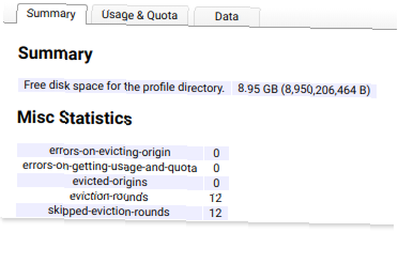Screen dimensions: 398x264
Task: Click the evicted-origins value 0
Action: (x=216, y=183)
